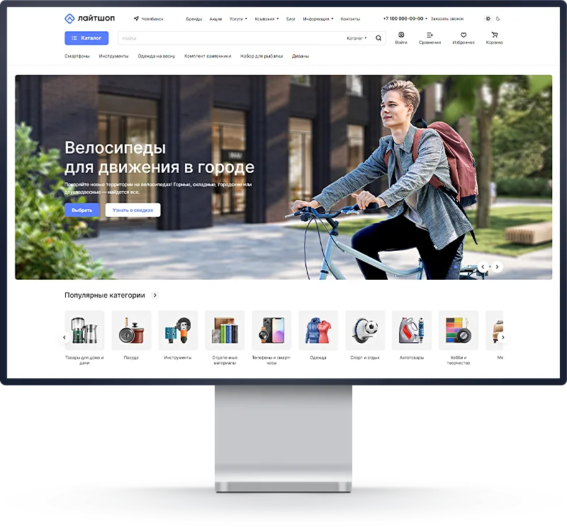Open the Бренды menu item
Viewport: 567px width, 527px height.
[193, 19]
